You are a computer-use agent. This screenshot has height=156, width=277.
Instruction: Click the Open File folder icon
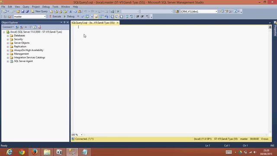pos(18,11)
